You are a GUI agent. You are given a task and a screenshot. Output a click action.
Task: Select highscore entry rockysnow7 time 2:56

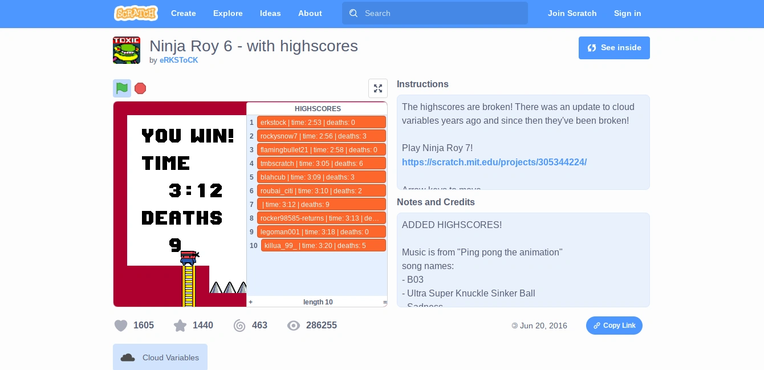(322, 136)
